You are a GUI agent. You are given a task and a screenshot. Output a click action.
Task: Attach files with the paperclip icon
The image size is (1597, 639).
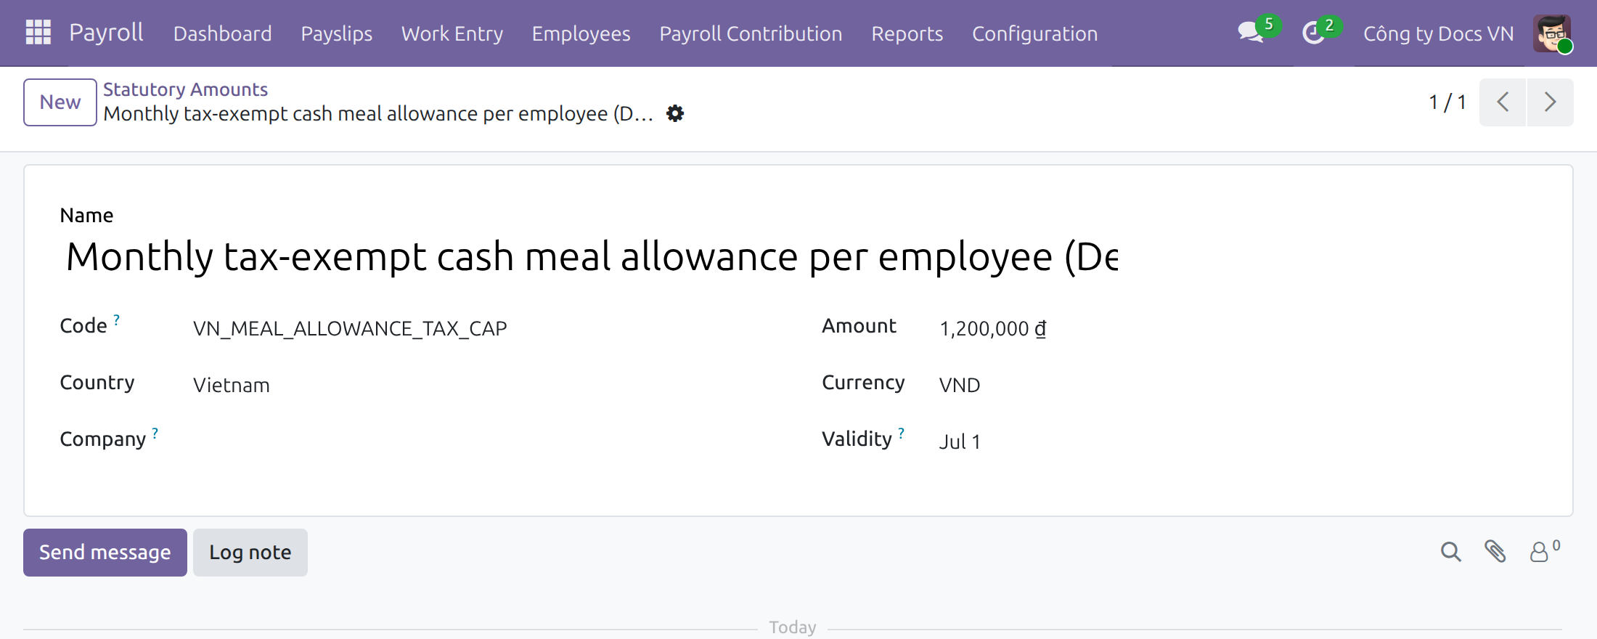coord(1495,552)
